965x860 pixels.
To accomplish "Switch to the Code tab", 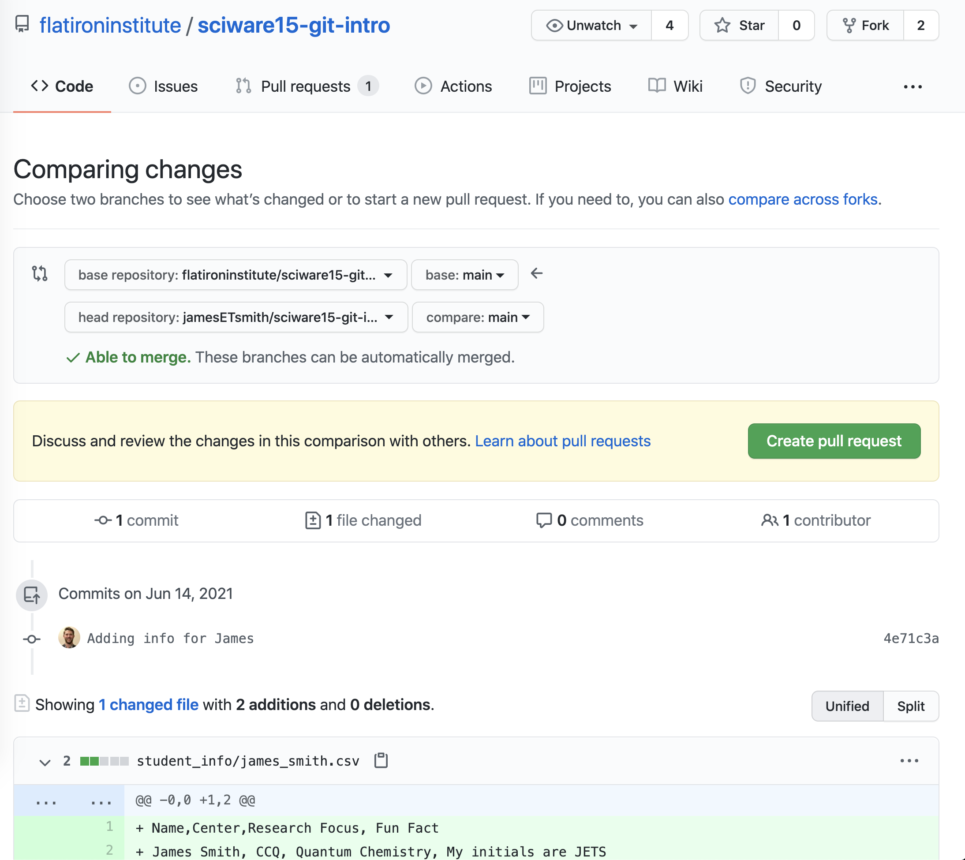I will pyautogui.click(x=62, y=86).
